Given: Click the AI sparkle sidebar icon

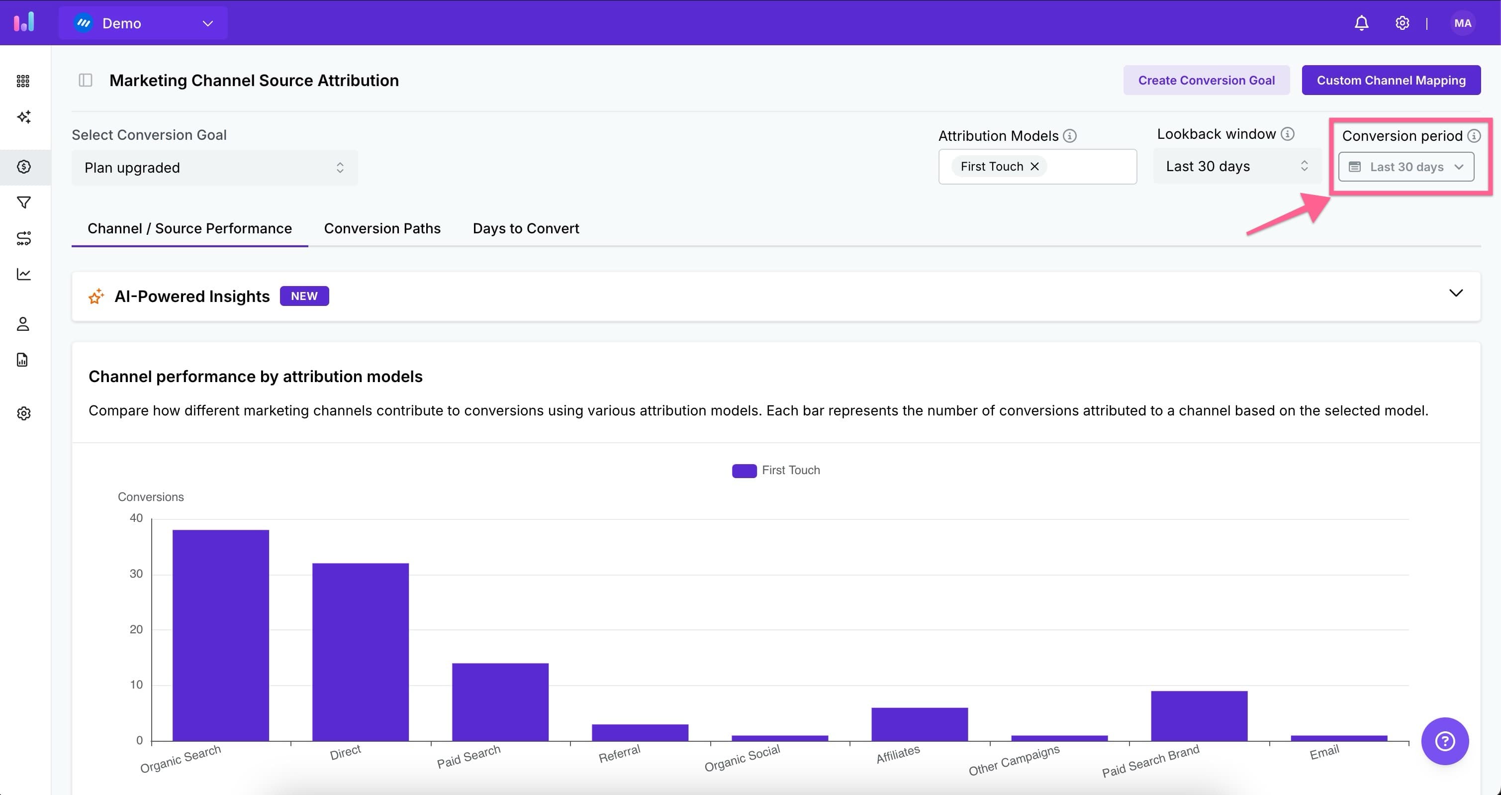Looking at the screenshot, I should [23, 116].
